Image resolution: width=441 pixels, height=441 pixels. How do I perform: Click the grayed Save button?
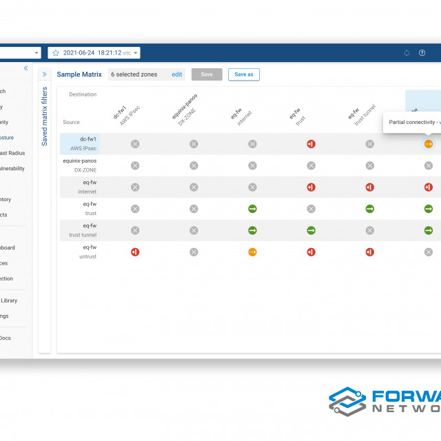point(207,74)
